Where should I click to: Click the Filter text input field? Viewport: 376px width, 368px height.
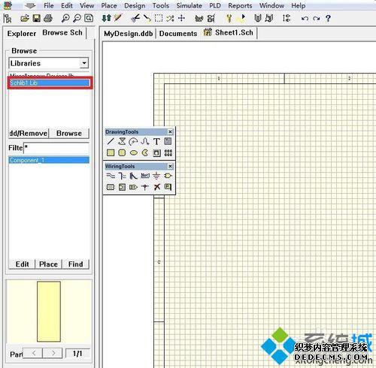56,148
